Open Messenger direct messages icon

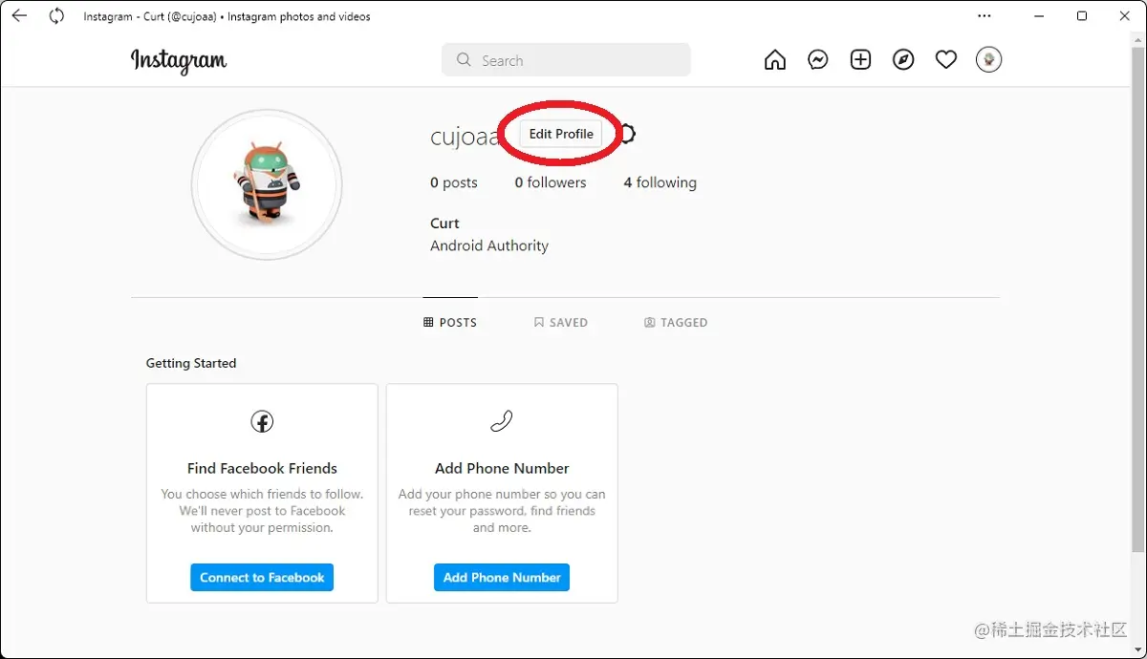coord(818,60)
